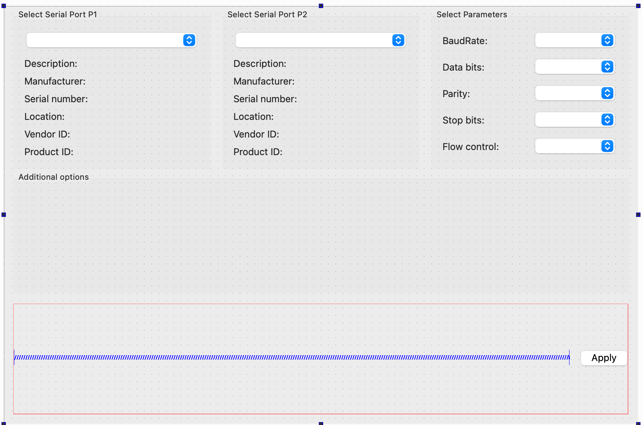Click the BaudRate stepper arrows icon
This screenshot has width=642, height=425.
(x=607, y=40)
